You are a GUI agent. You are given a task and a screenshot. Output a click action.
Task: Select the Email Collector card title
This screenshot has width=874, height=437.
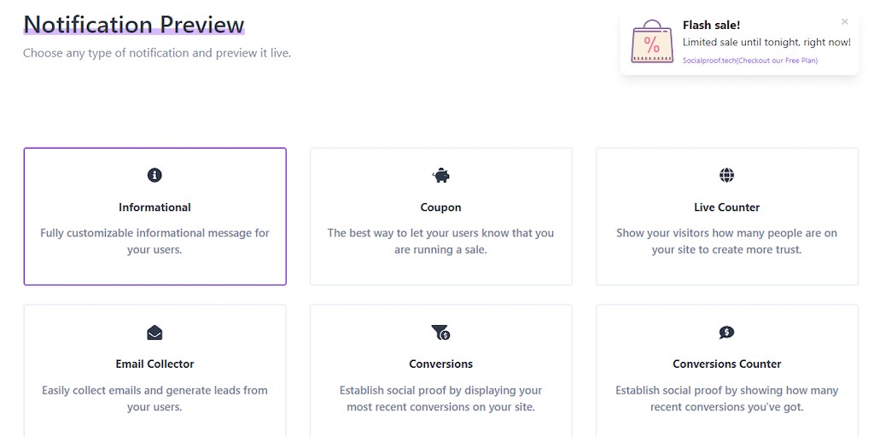(154, 364)
